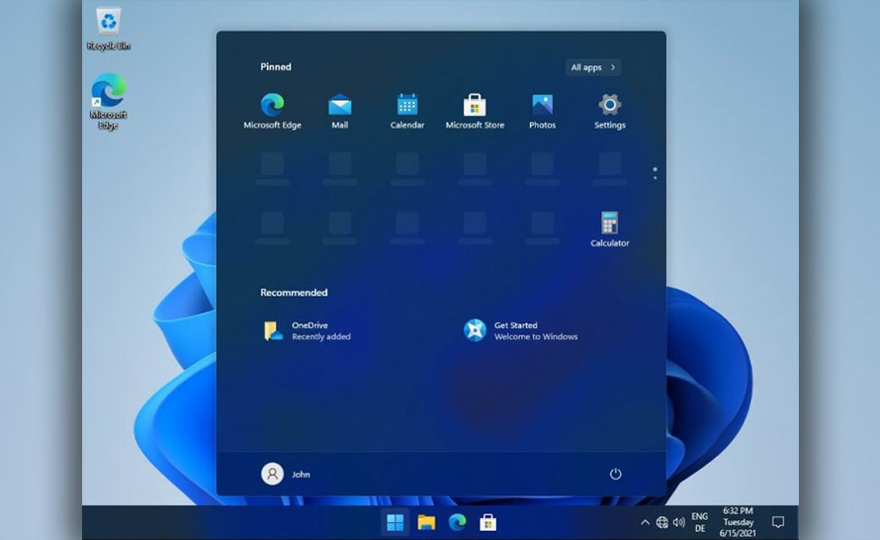
Task: Launch the pinned Mail app
Action: tap(339, 111)
